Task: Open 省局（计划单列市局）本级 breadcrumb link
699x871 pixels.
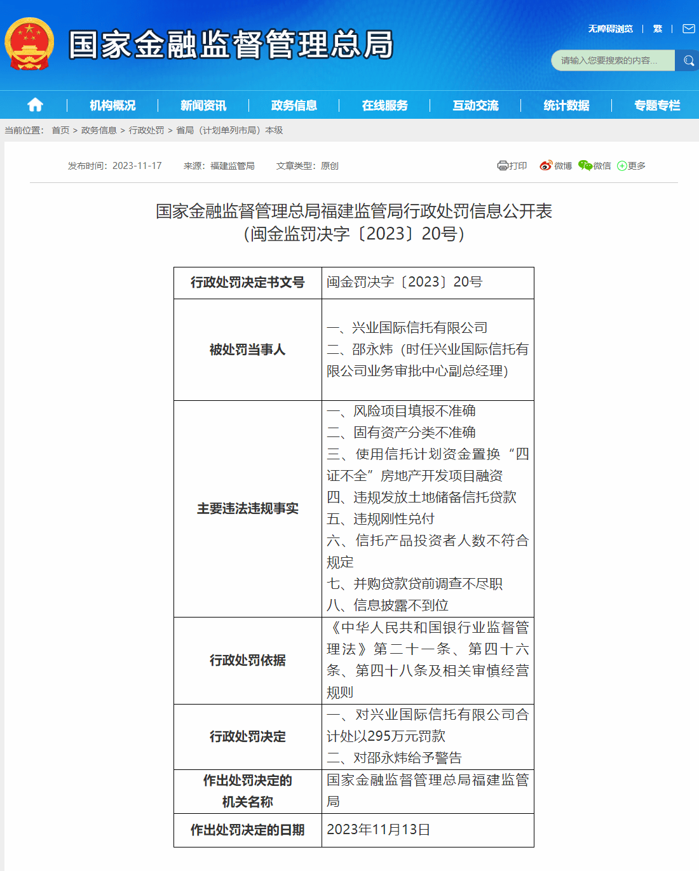Action: pos(229,130)
